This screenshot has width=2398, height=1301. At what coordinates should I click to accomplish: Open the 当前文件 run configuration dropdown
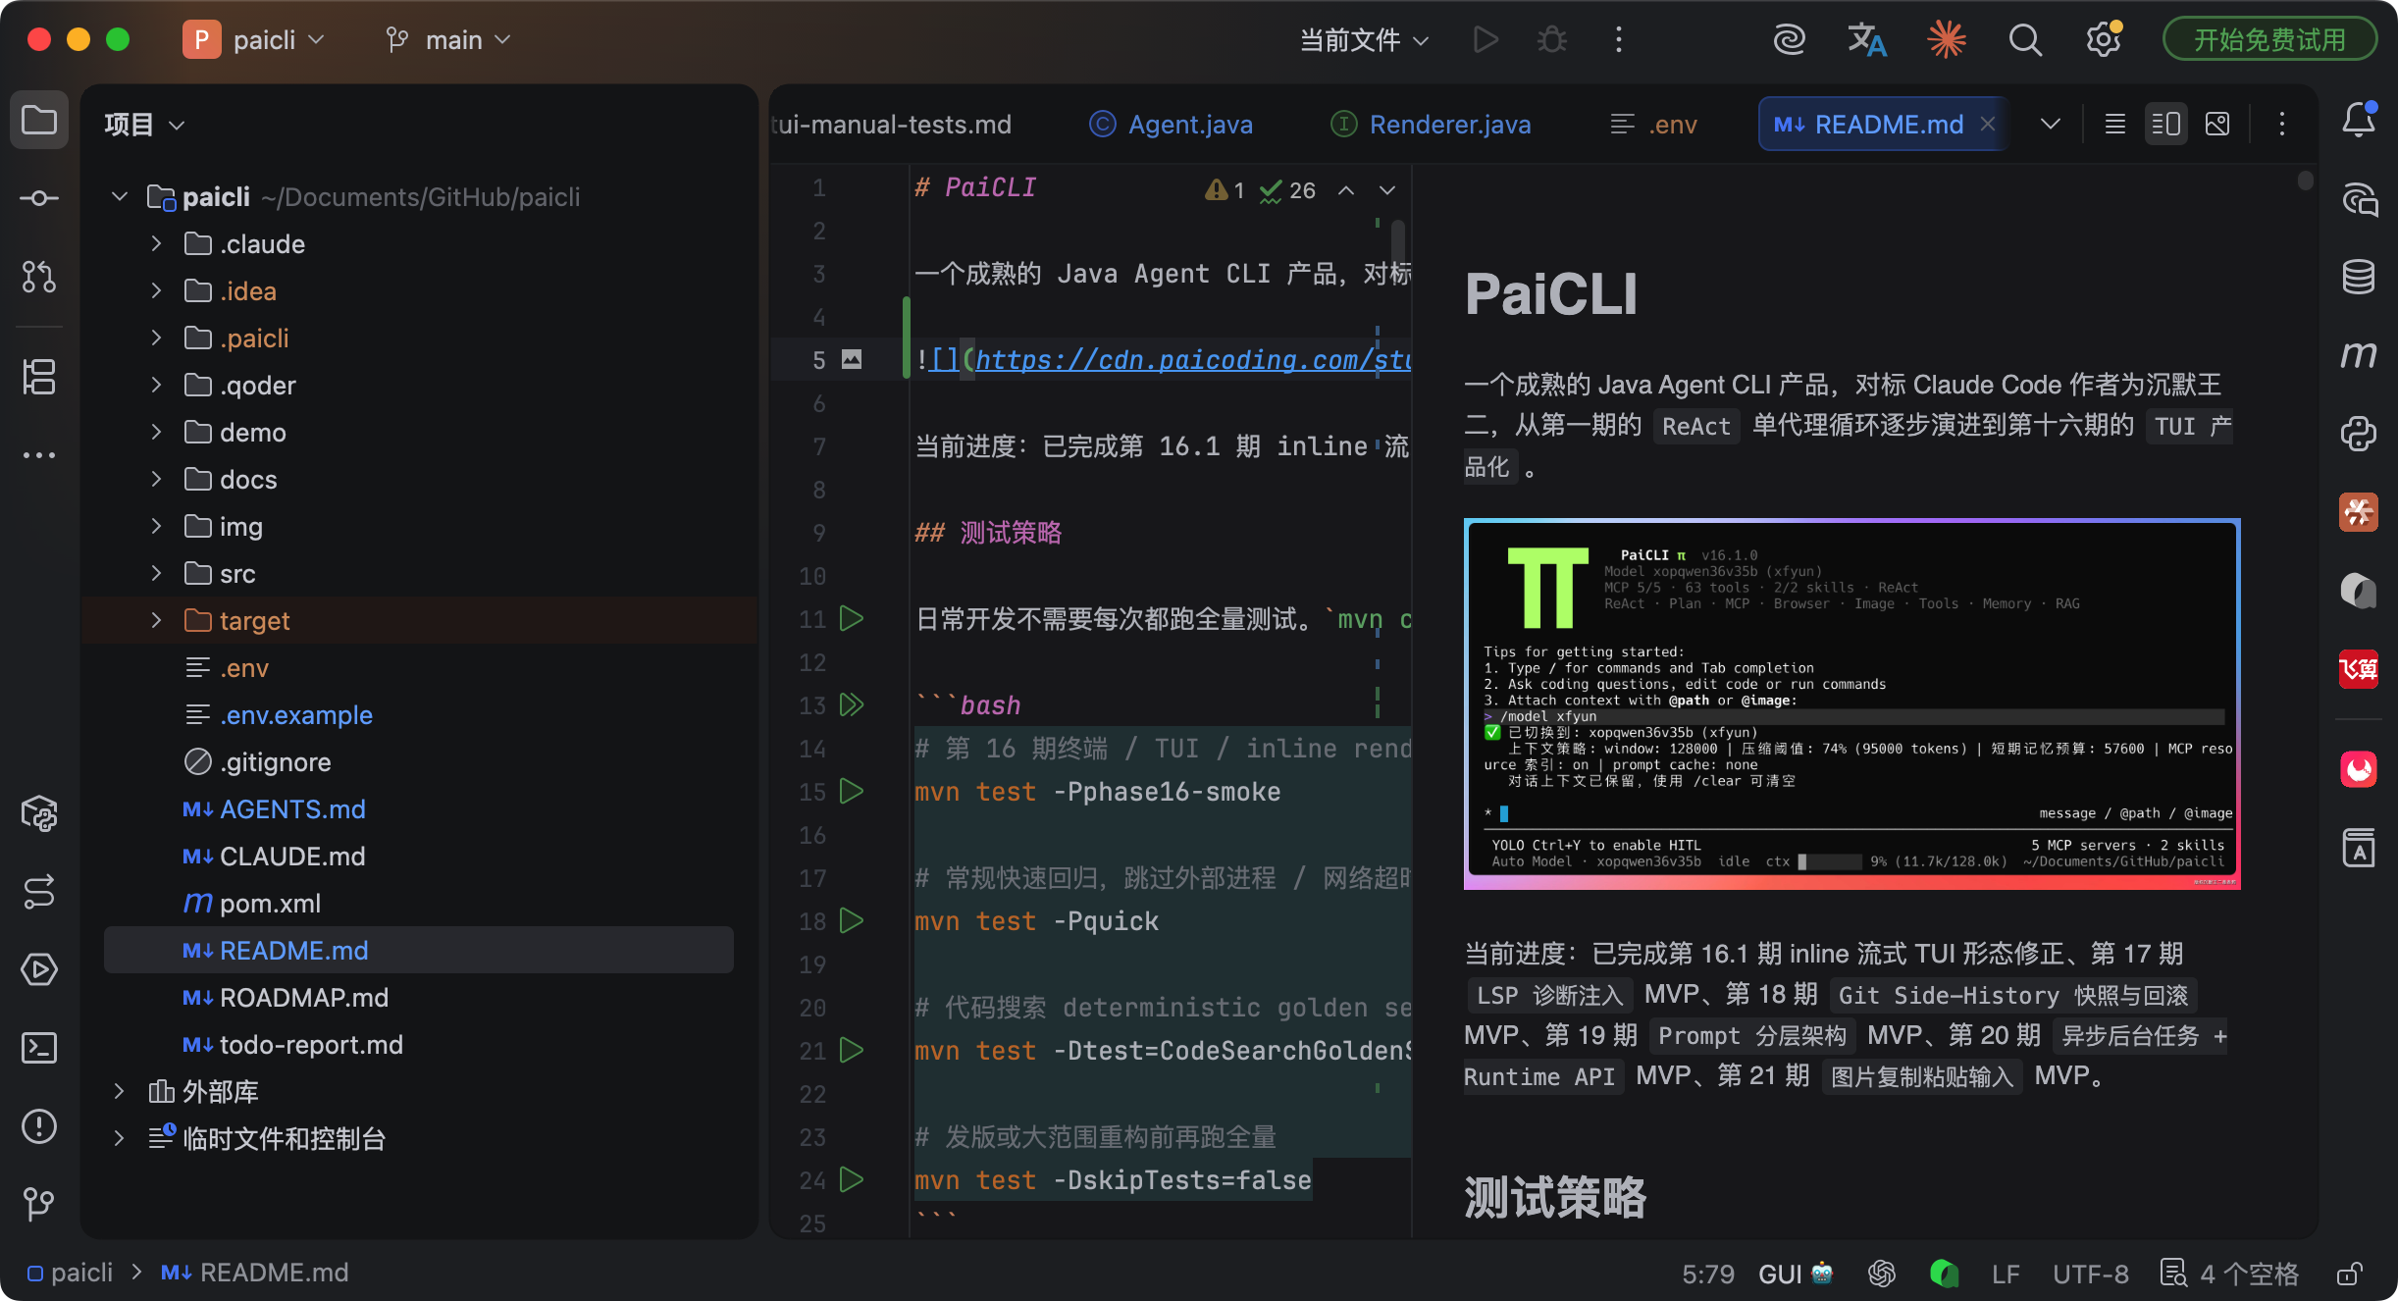click(x=1364, y=40)
